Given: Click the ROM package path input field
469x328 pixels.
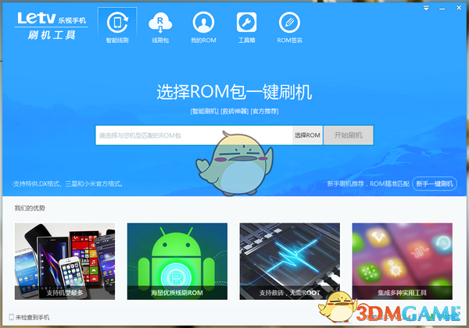Looking at the screenshot, I should pyautogui.click(x=194, y=135).
